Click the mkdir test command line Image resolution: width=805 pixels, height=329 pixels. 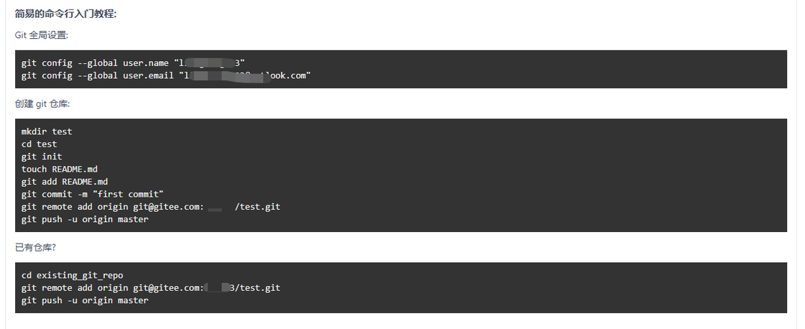coord(47,131)
